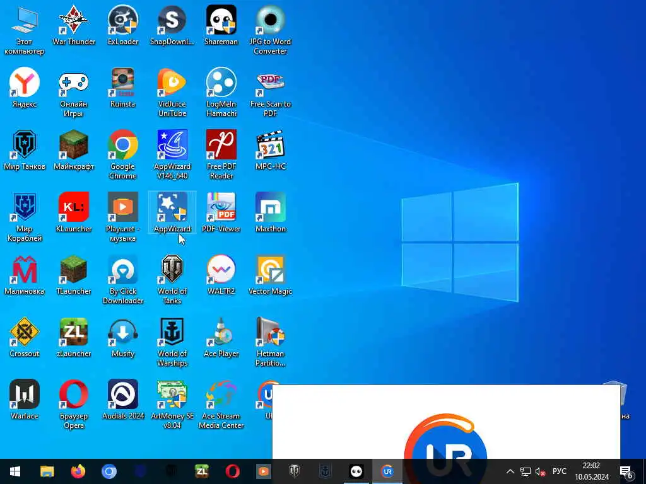646x484 pixels.
Task: Select the Vector Magic desktop icon
Action: (270, 275)
